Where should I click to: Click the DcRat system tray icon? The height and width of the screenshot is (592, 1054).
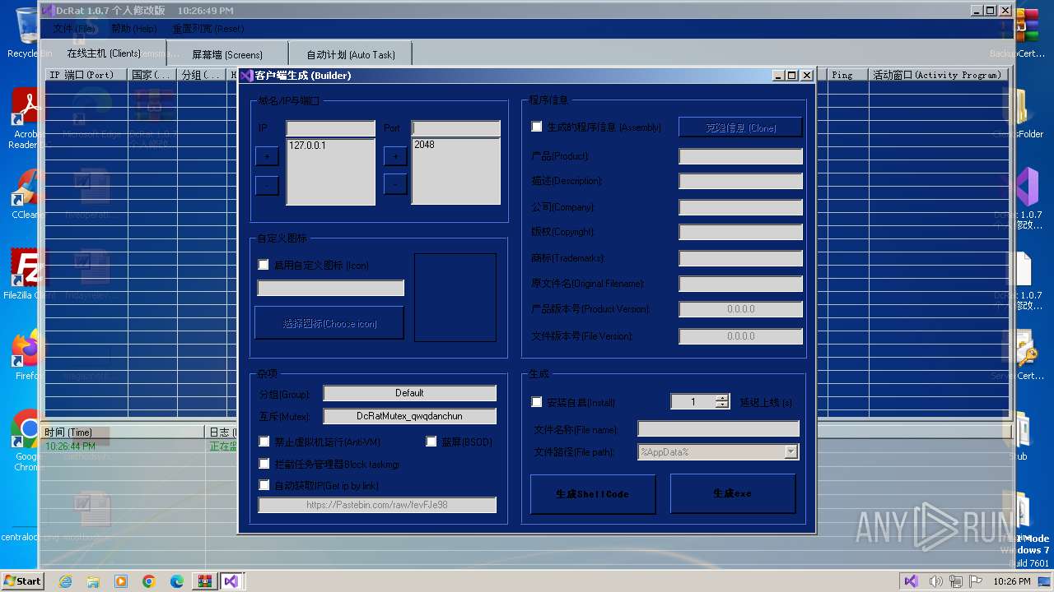click(x=911, y=580)
